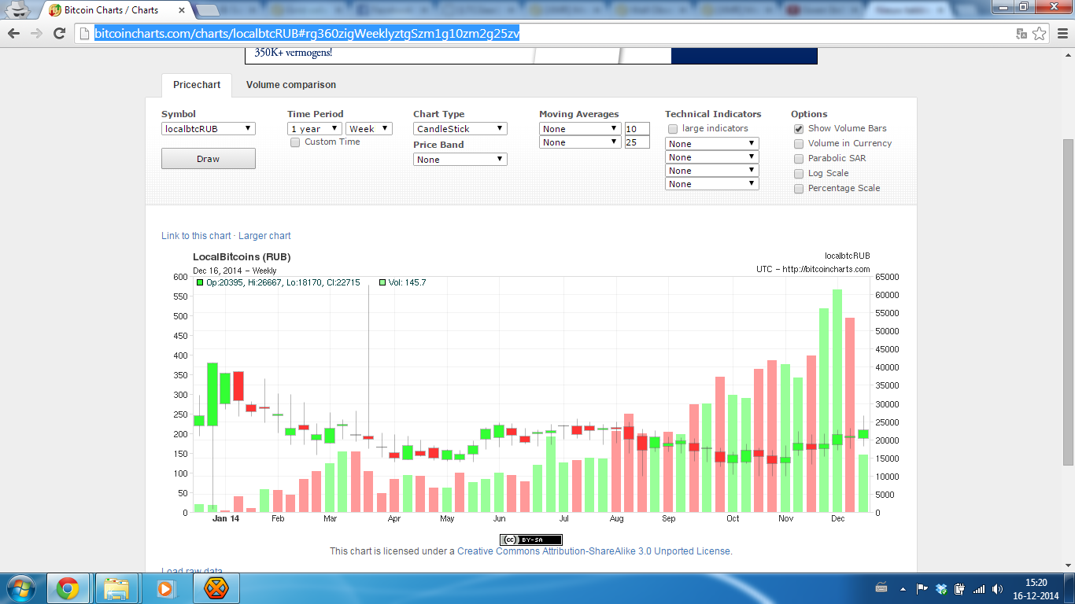Open the Creative Commons Attribution-ShareAlike license link
The width and height of the screenshot is (1075, 604).
click(x=594, y=551)
